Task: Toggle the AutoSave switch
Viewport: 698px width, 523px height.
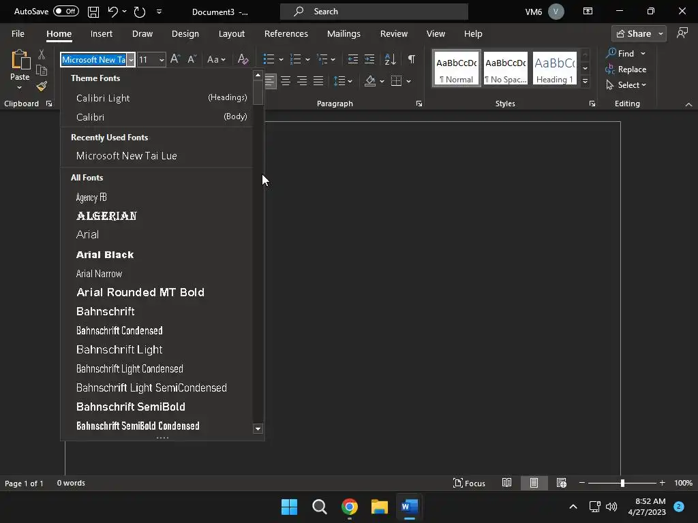Action: pyautogui.click(x=66, y=12)
